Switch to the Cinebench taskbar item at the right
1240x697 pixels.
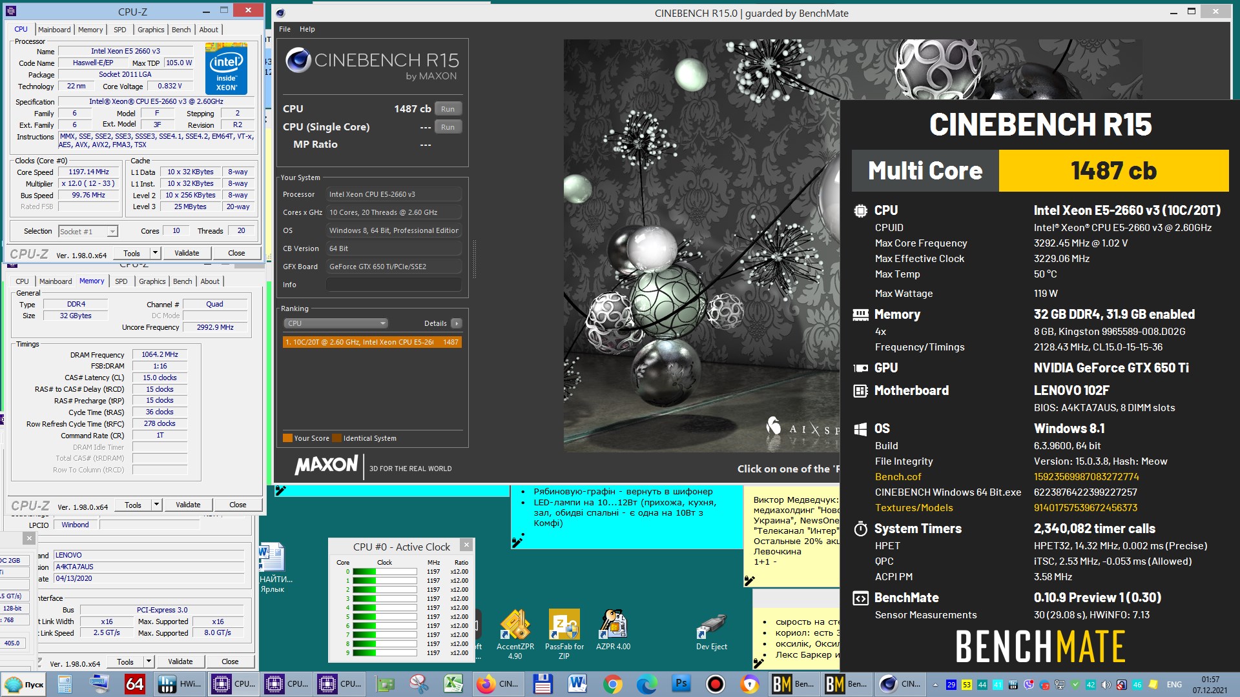point(900,684)
